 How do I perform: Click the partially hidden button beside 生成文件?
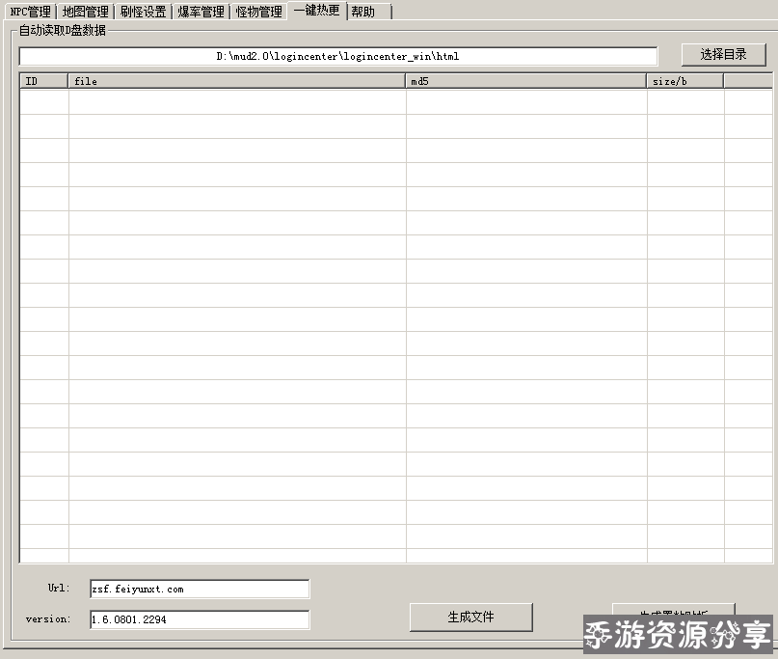673,613
